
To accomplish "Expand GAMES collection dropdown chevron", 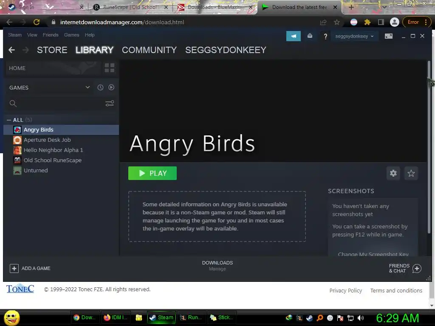I will coord(88,87).
